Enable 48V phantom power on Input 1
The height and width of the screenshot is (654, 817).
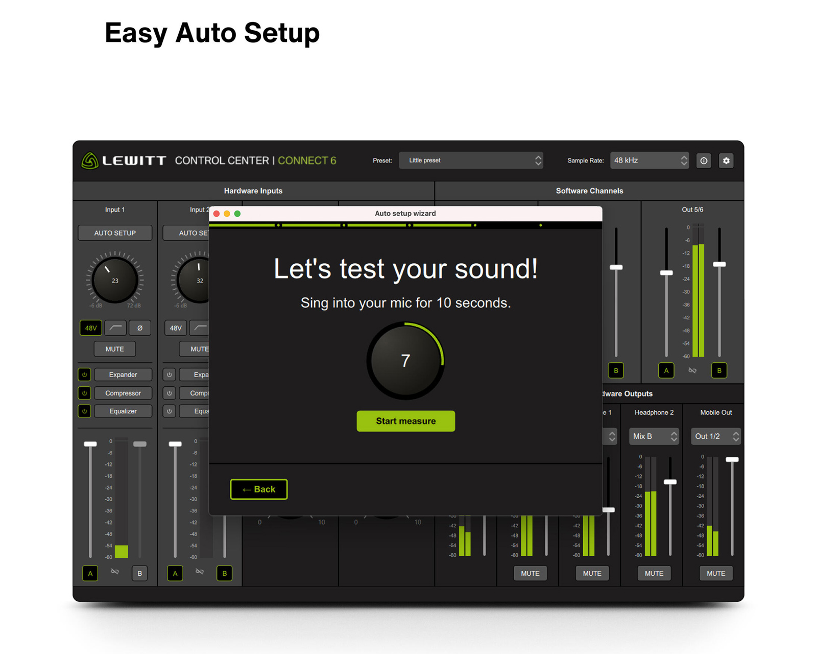point(91,328)
